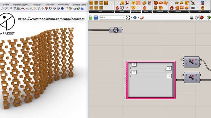Screen dimensions: 211x118
Task: Click the four-viewport layout icon in Rhino toolbar
Action: (x=19, y=9)
